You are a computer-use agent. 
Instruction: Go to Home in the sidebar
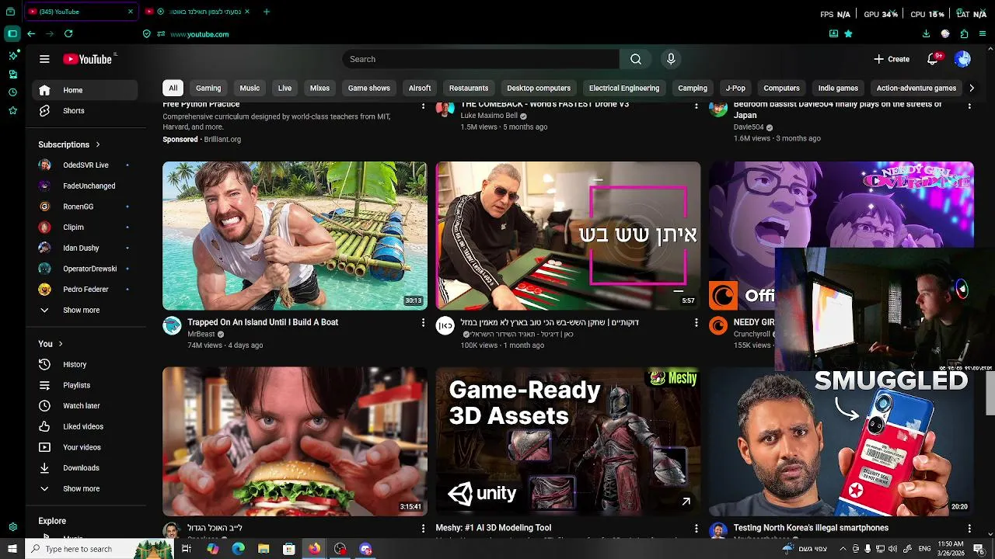pyautogui.click(x=85, y=90)
